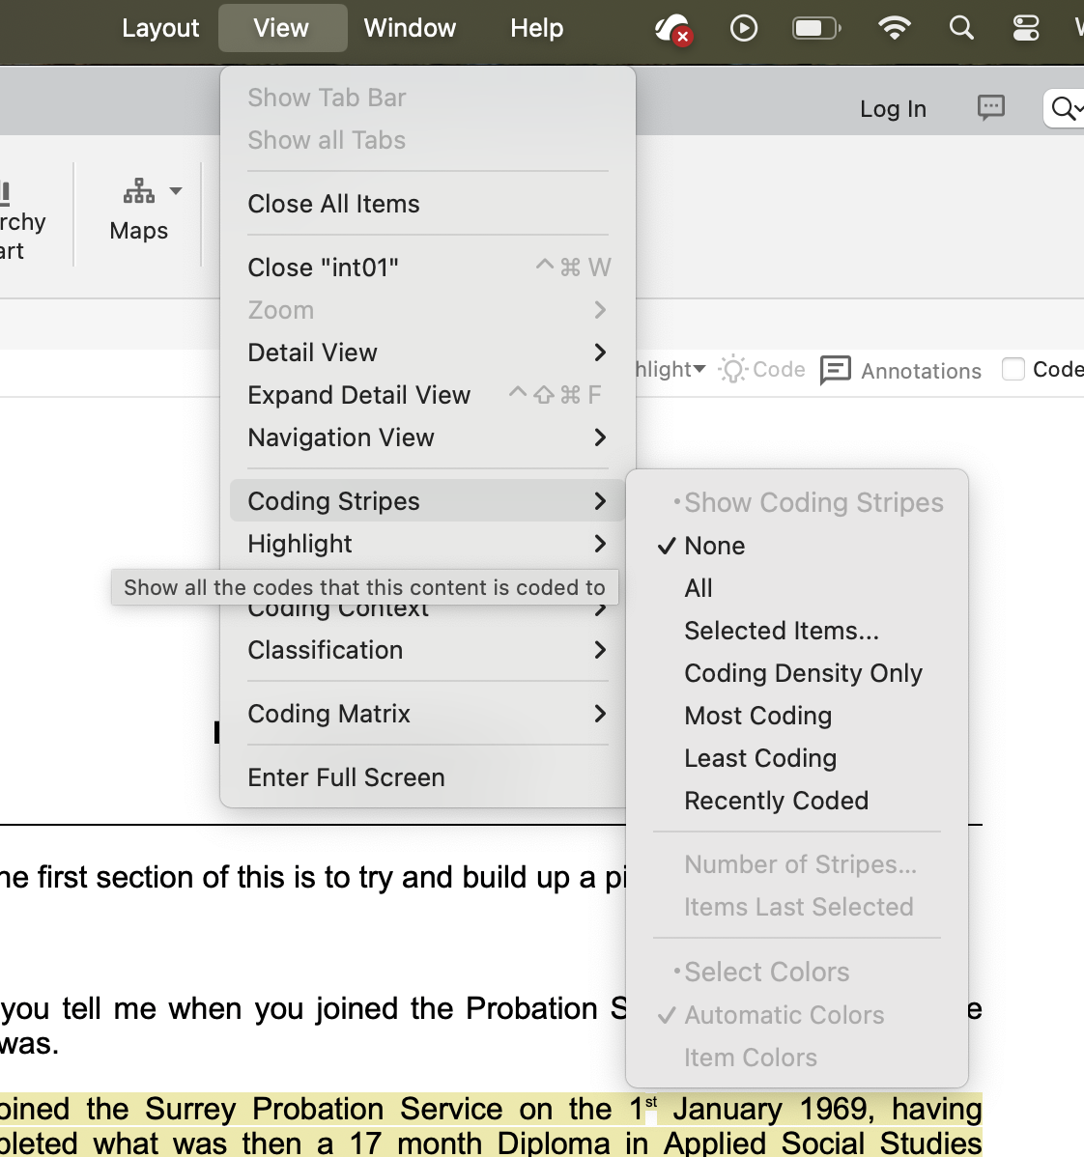This screenshot has width=1084, height=1157.
Task: Click the Annotations icon
Action: pyautogui.click(x=836, y=370)
